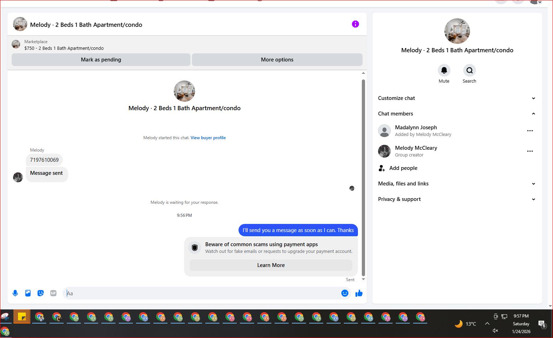
Task: Open weather widget showing 13°C
Action: [465, 324]
